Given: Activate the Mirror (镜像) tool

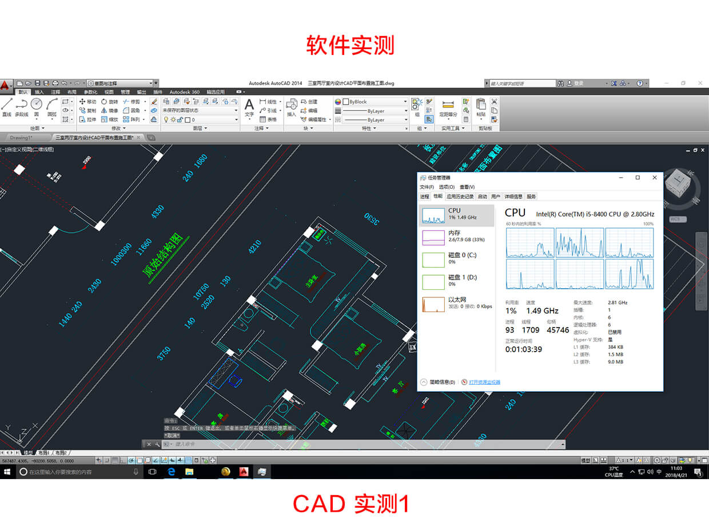Looking at the screenshot, I should [109, 110].
